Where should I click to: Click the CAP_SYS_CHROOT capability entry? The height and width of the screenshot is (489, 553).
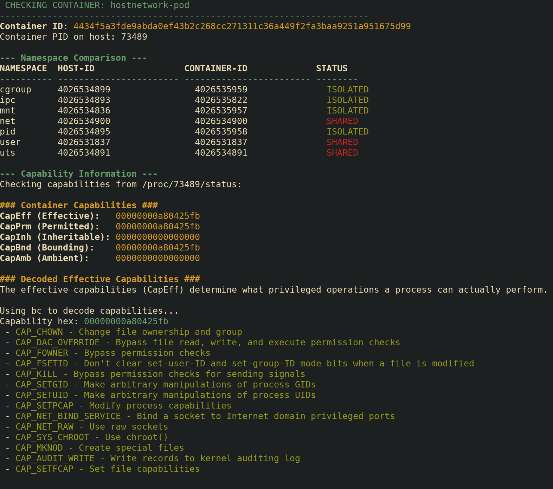[x=52, y=437]
